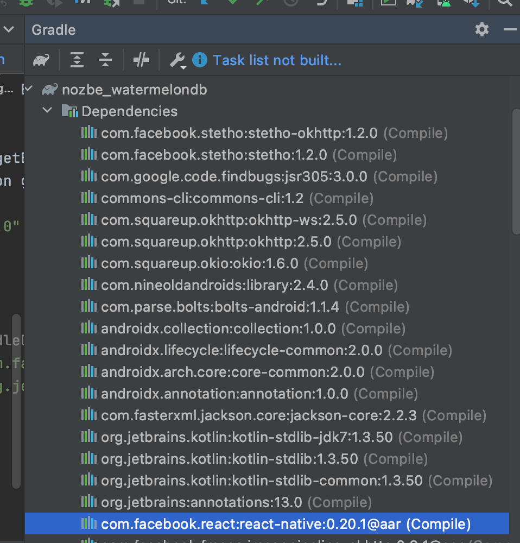The width and height of the screenshot is (520, 543).
Task: Click the Undo arrow icon in toolbar
Action: click(x=321, y=4)
